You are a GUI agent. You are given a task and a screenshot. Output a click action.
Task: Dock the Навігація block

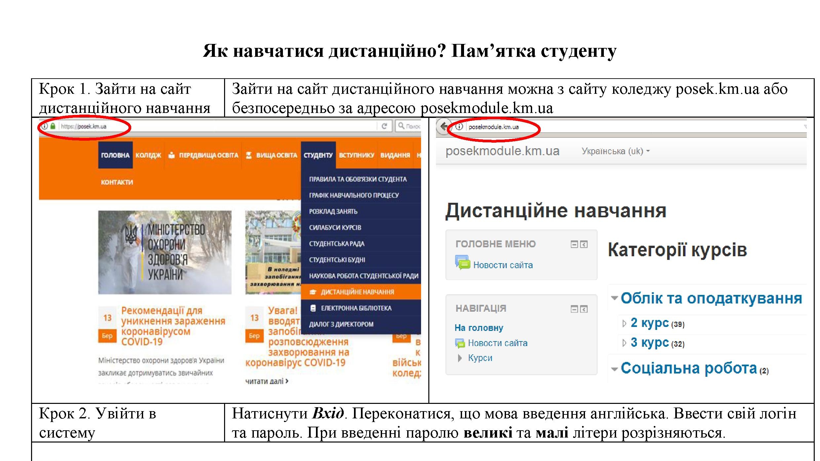click(x=584, y=309)
